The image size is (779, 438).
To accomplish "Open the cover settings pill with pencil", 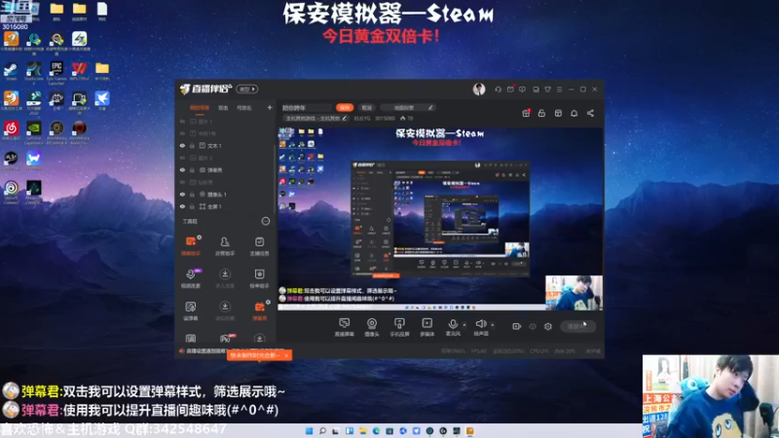I will 408,107.
